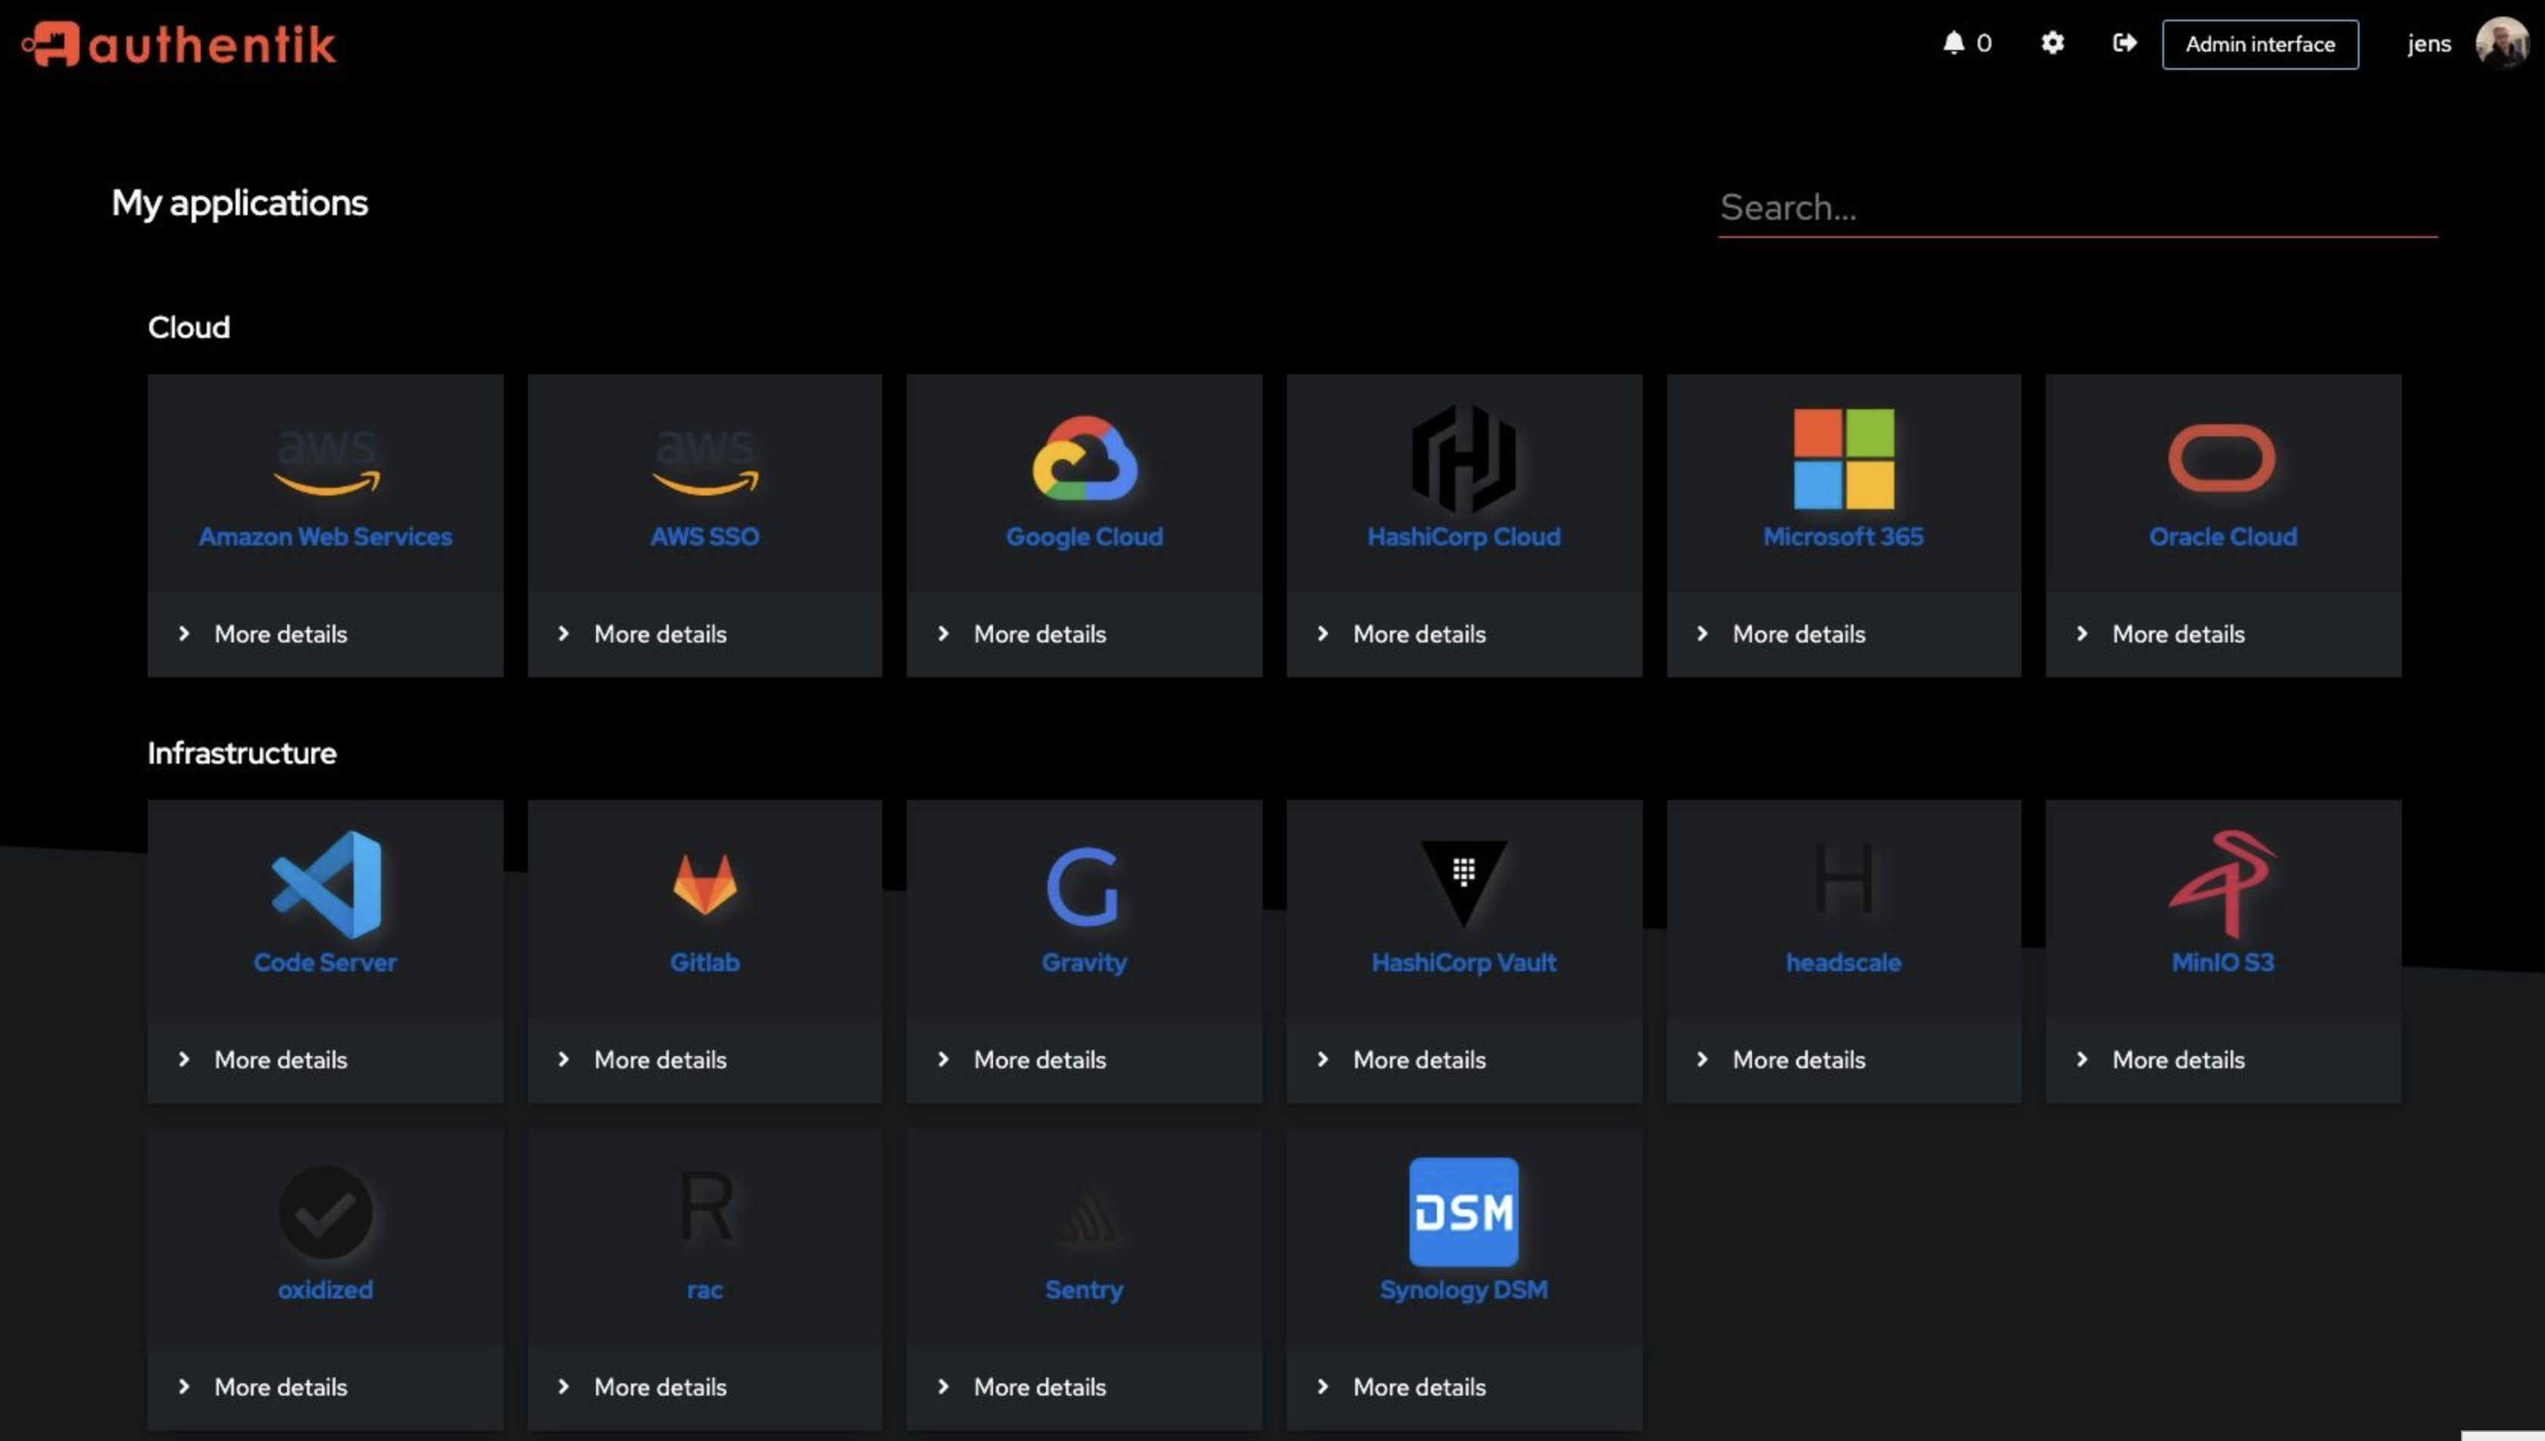Click the Oracle Cloud logo icon
Image resolution: width=2545 pixels, height=1441 pixels.
tap(2222, 458)
